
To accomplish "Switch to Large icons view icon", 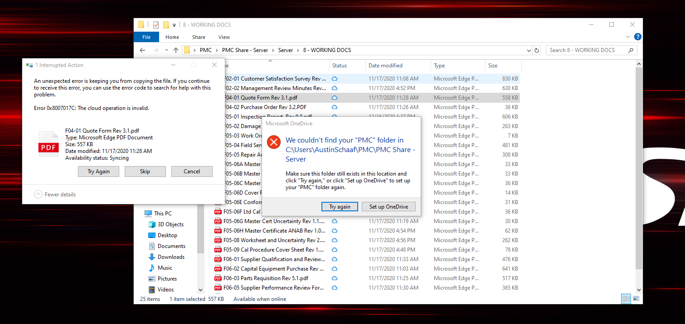I will pyautogui.click(x=636, y=299).
